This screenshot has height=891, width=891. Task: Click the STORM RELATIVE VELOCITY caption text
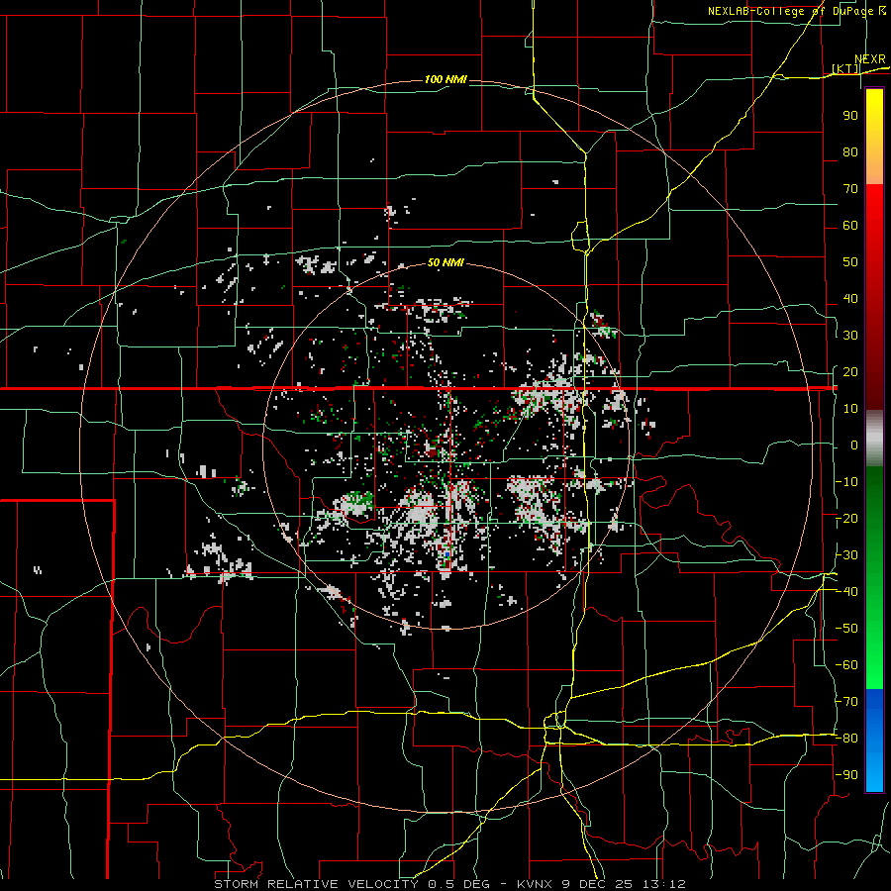point(316,884)
